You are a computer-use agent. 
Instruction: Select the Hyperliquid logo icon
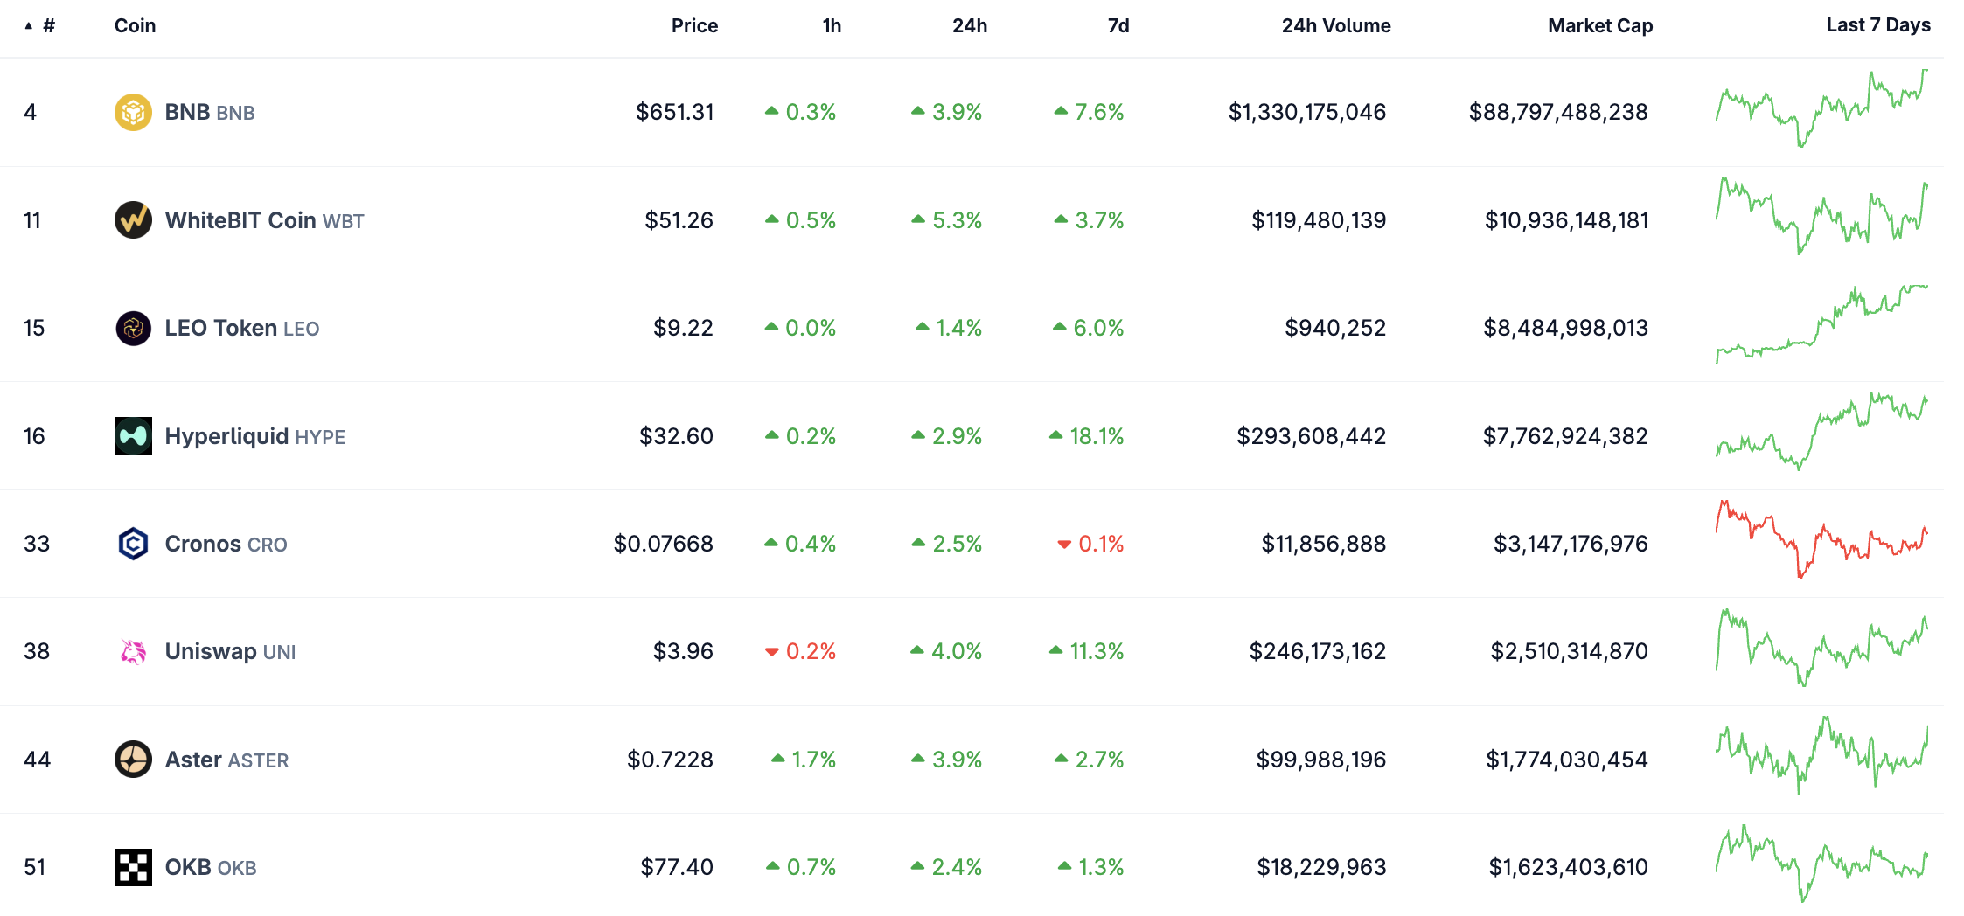tap(136, 435)
